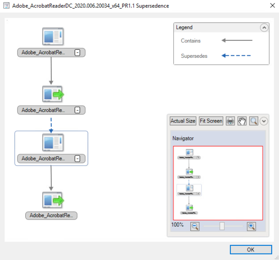Click the highlighted superseded application icon

(53, 142)
